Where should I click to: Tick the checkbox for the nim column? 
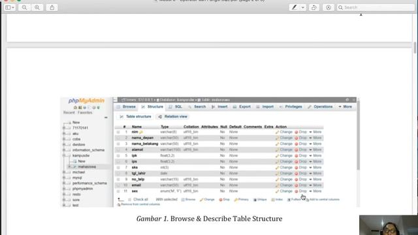click(118, 132)
